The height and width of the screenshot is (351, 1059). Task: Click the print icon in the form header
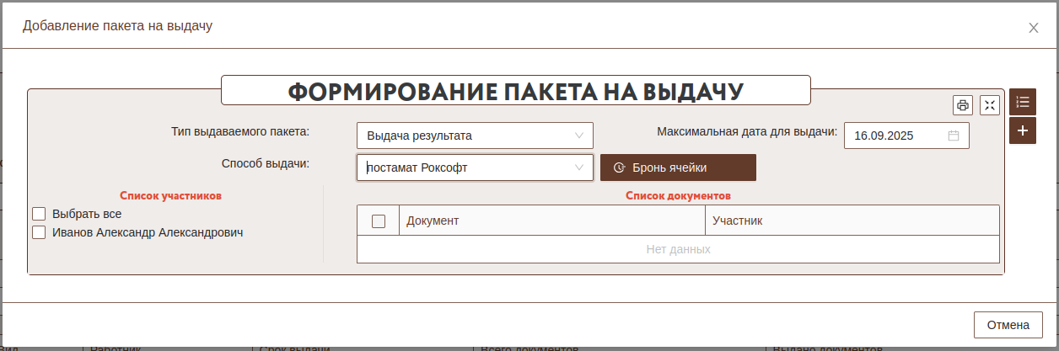tap(962, 105)
